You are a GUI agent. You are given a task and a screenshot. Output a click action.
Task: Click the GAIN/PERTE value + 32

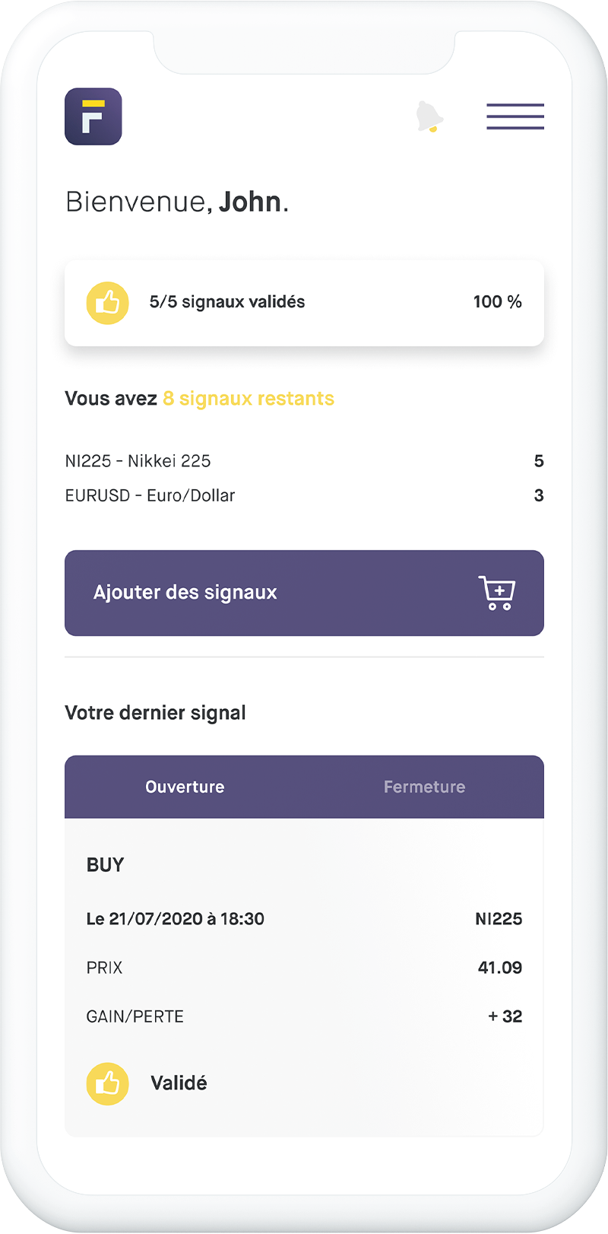click(x=505, y=1016)
